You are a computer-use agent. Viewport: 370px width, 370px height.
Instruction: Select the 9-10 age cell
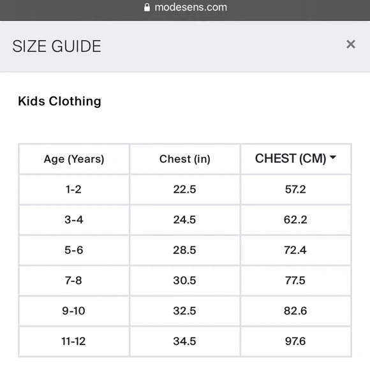coord(74,311)
